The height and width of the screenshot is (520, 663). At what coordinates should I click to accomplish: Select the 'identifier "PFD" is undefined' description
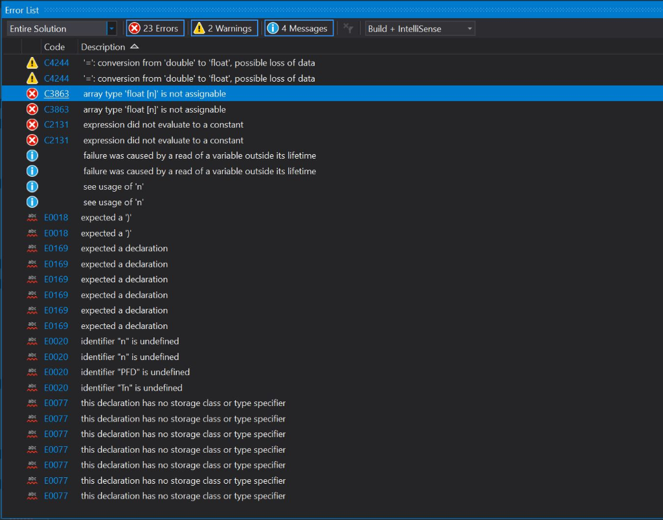tap(135, 372)
